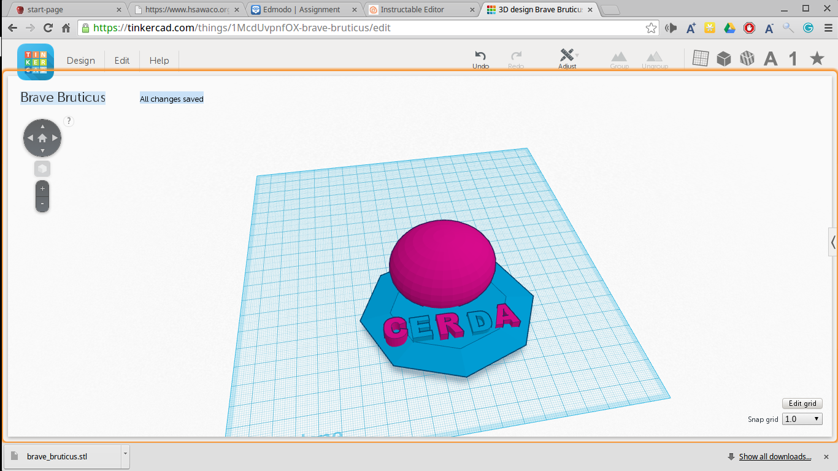Screen dimensions: 838x471
Task: Open a new browser tab
Action: point(610,10)
